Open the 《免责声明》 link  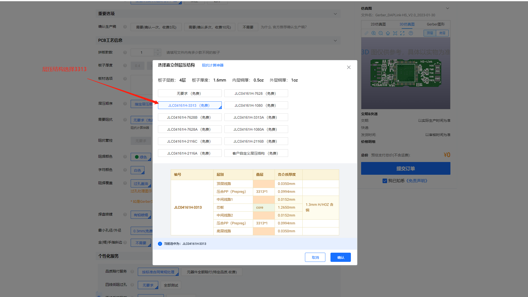(416, 181)
